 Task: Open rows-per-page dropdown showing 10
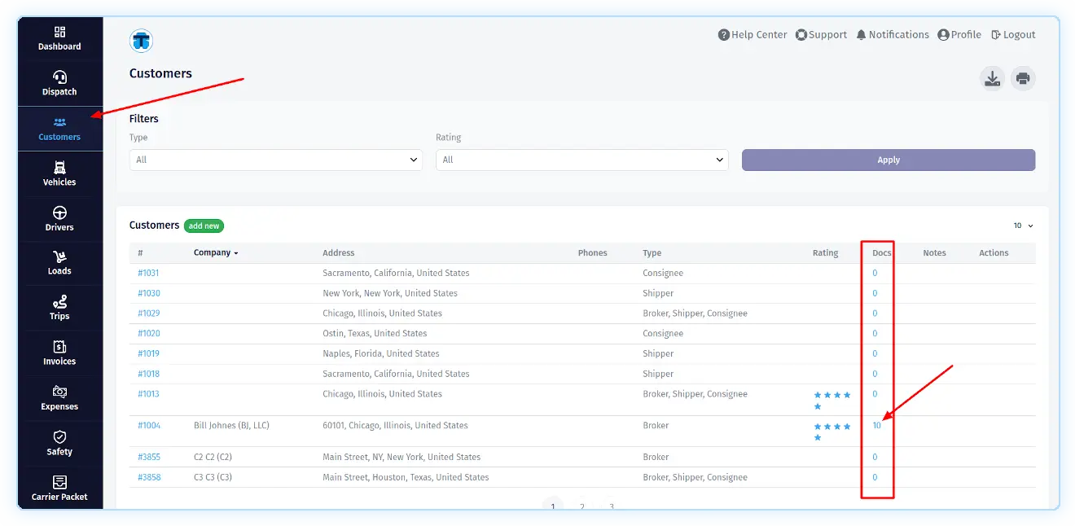pos(1023,226)
